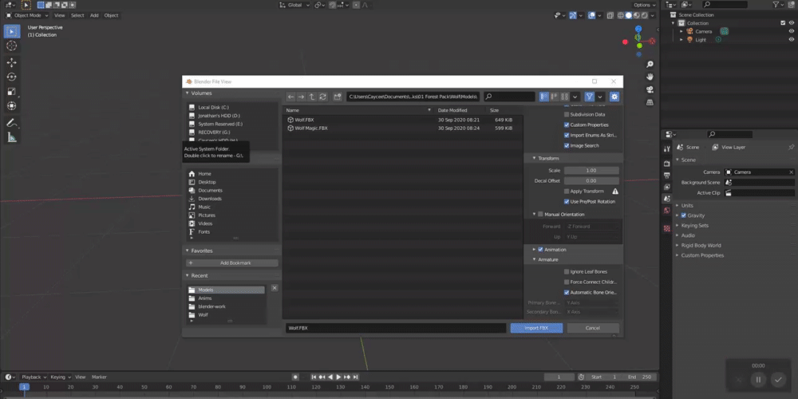Refresh the file list

[x=322, y=97]
